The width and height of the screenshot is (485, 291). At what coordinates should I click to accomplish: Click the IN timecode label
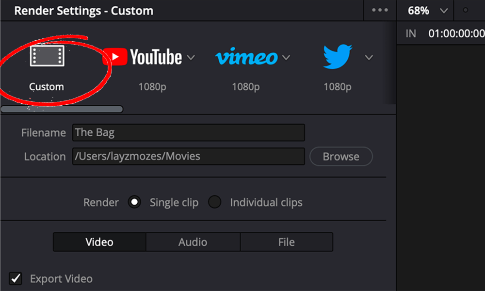[410, 33]
